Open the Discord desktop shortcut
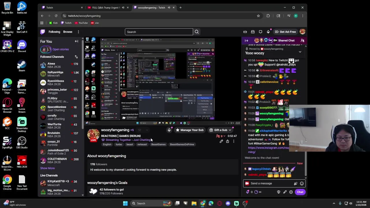370x208 pixels. (22, 46)
